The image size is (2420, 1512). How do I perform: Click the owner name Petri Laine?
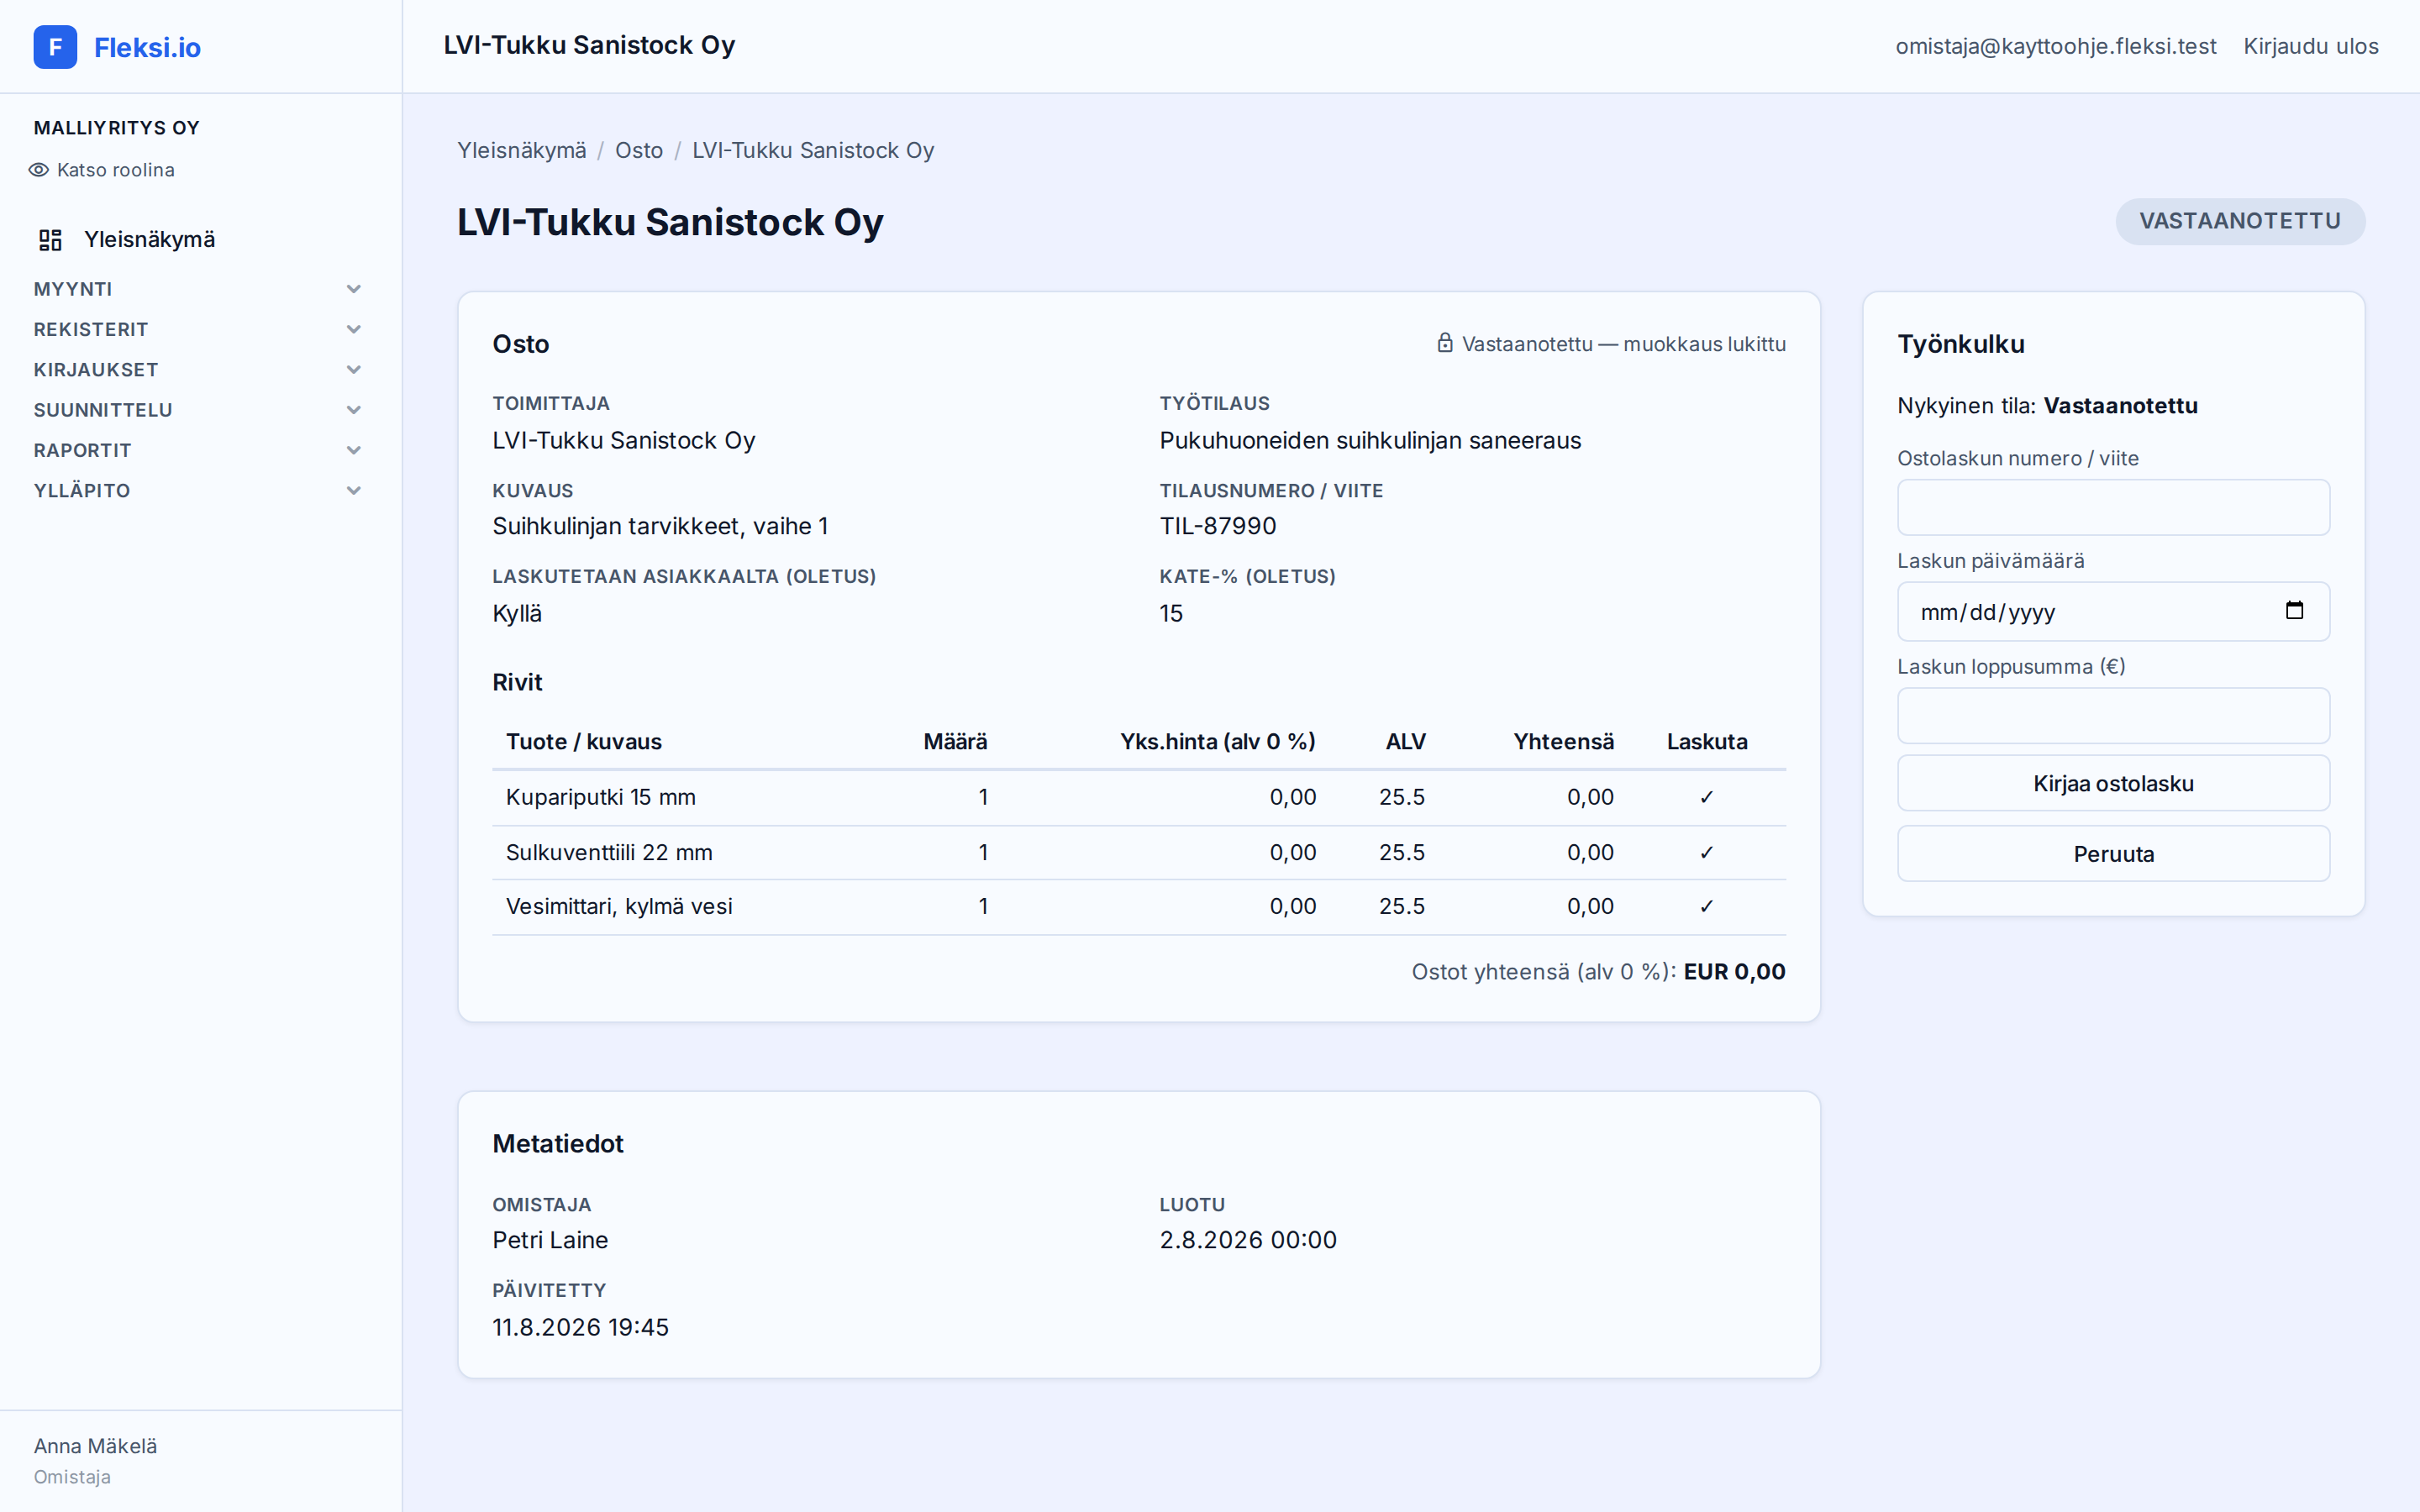click(550, 1240)
